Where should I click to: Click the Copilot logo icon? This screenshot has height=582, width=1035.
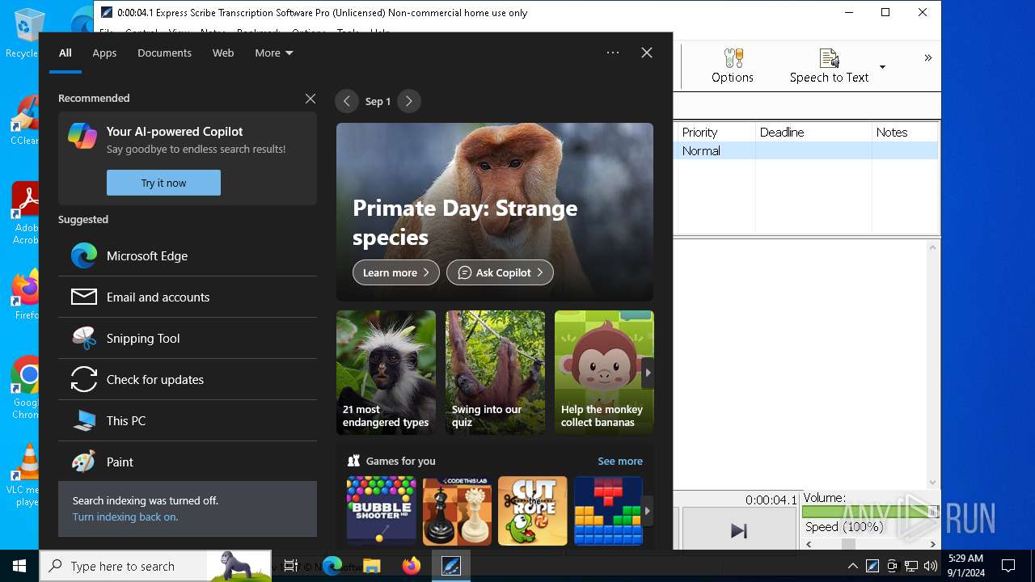[x=82, y=136]
